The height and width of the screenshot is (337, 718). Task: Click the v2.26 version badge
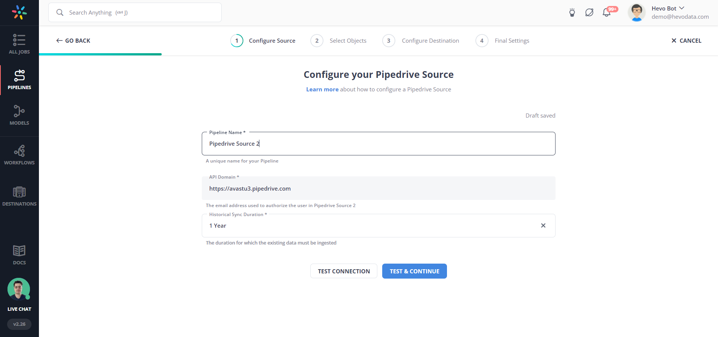tap(19, 324)
